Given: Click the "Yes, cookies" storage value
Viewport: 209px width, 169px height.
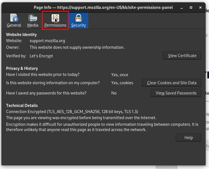Looking at the screenshot, I should (x=122, y=83).
